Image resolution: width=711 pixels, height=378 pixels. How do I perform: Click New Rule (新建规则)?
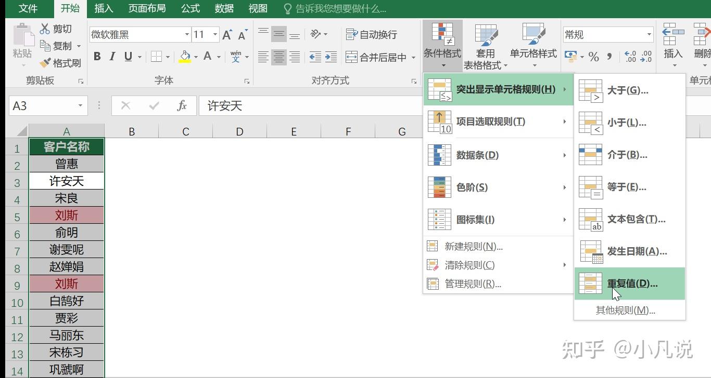click(498, 247)
